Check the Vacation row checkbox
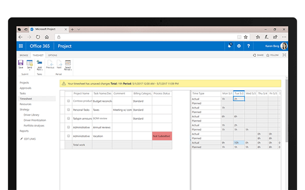 tap(68, 136)
